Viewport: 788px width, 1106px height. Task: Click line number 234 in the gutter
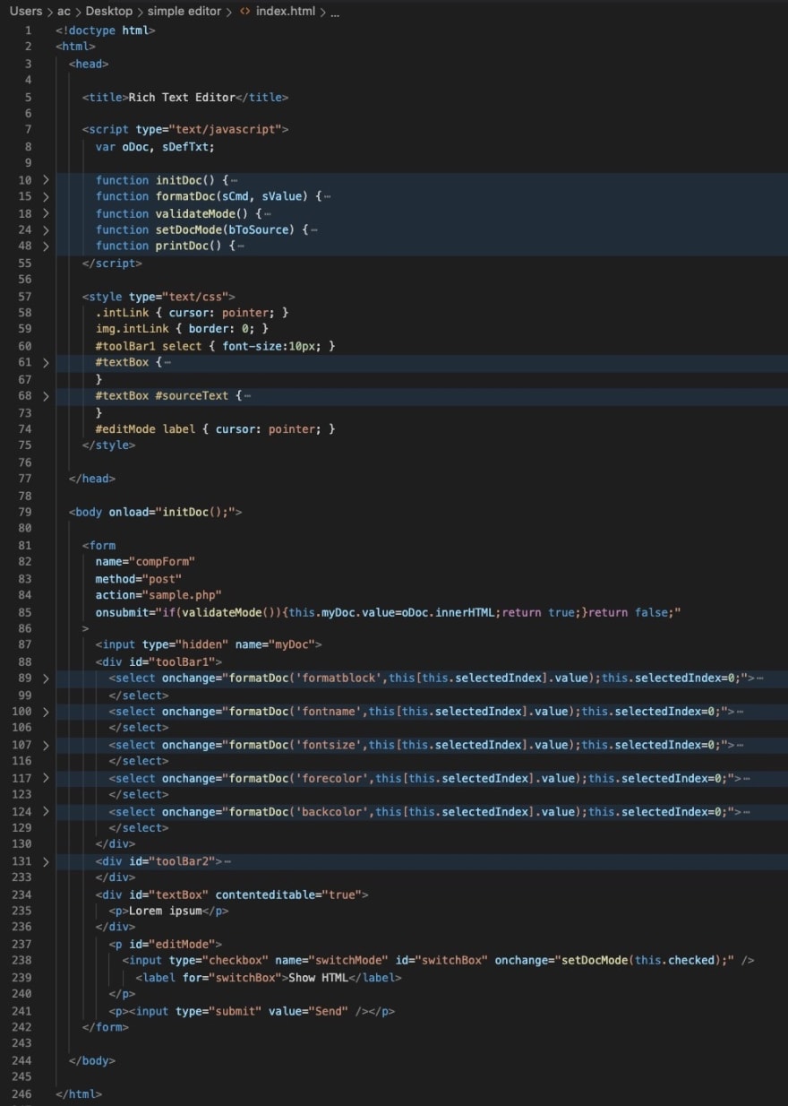21,894
